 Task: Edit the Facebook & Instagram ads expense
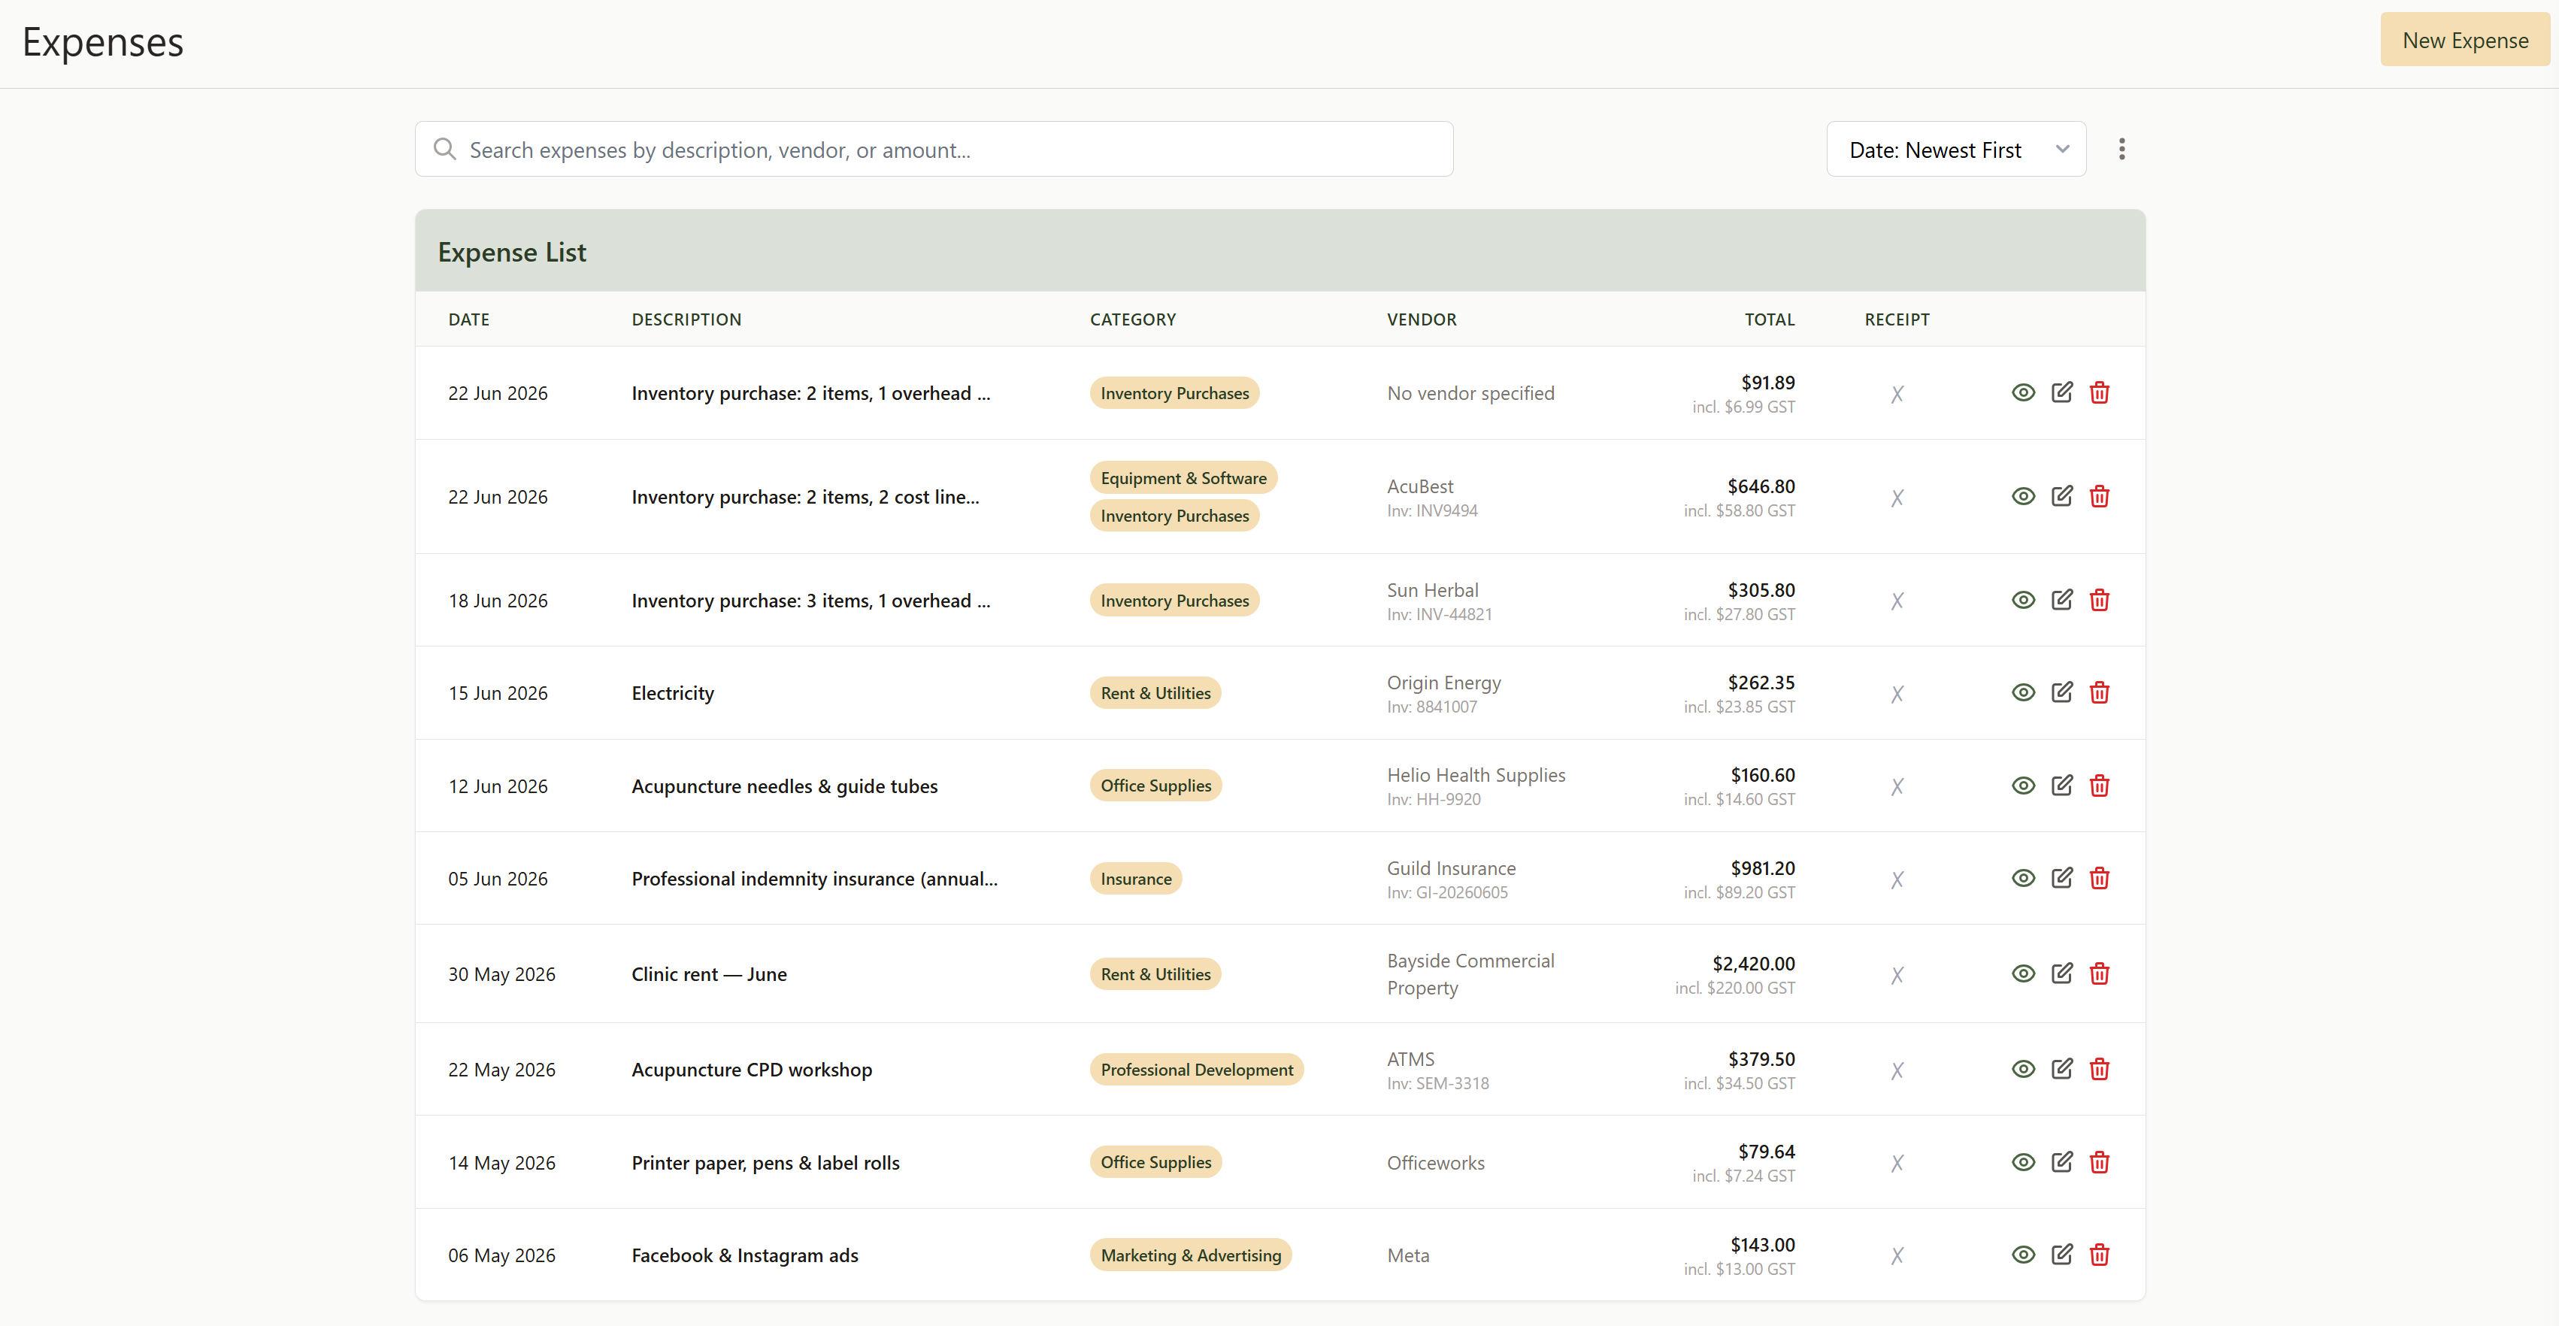click(2061, 1255)
